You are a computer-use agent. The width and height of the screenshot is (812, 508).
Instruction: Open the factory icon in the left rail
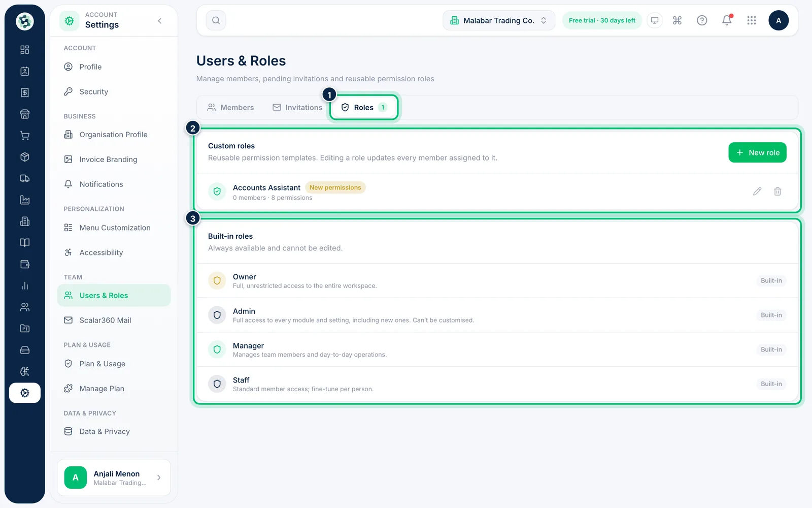pos(25,200)
